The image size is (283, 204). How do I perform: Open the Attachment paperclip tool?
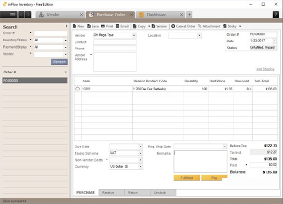click(x=209, y=26)
